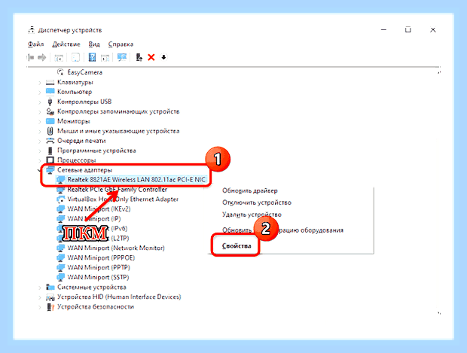
Task: Expand the Мониторы node
Action: click(x=40, y=121)
